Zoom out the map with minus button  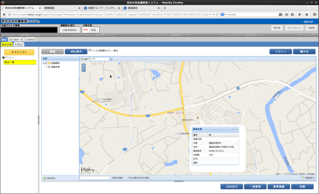click(83, 70)
